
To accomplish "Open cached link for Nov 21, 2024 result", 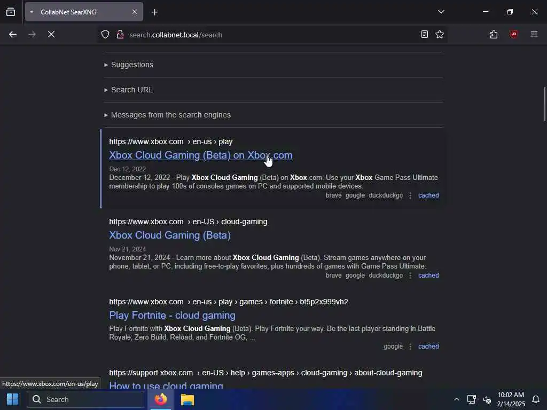I will [428, 275].
